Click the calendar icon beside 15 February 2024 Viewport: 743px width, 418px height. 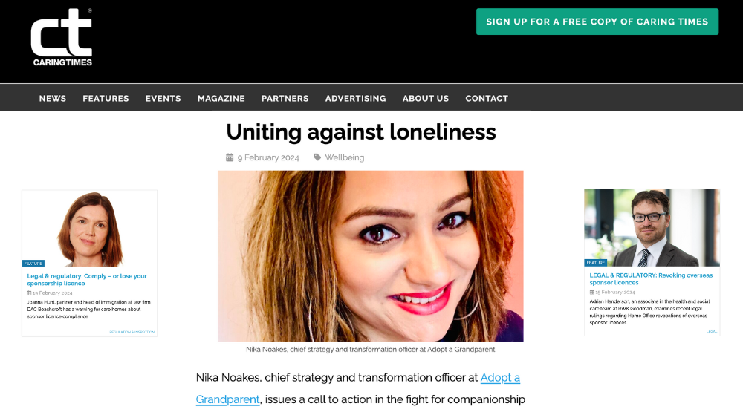591,292
